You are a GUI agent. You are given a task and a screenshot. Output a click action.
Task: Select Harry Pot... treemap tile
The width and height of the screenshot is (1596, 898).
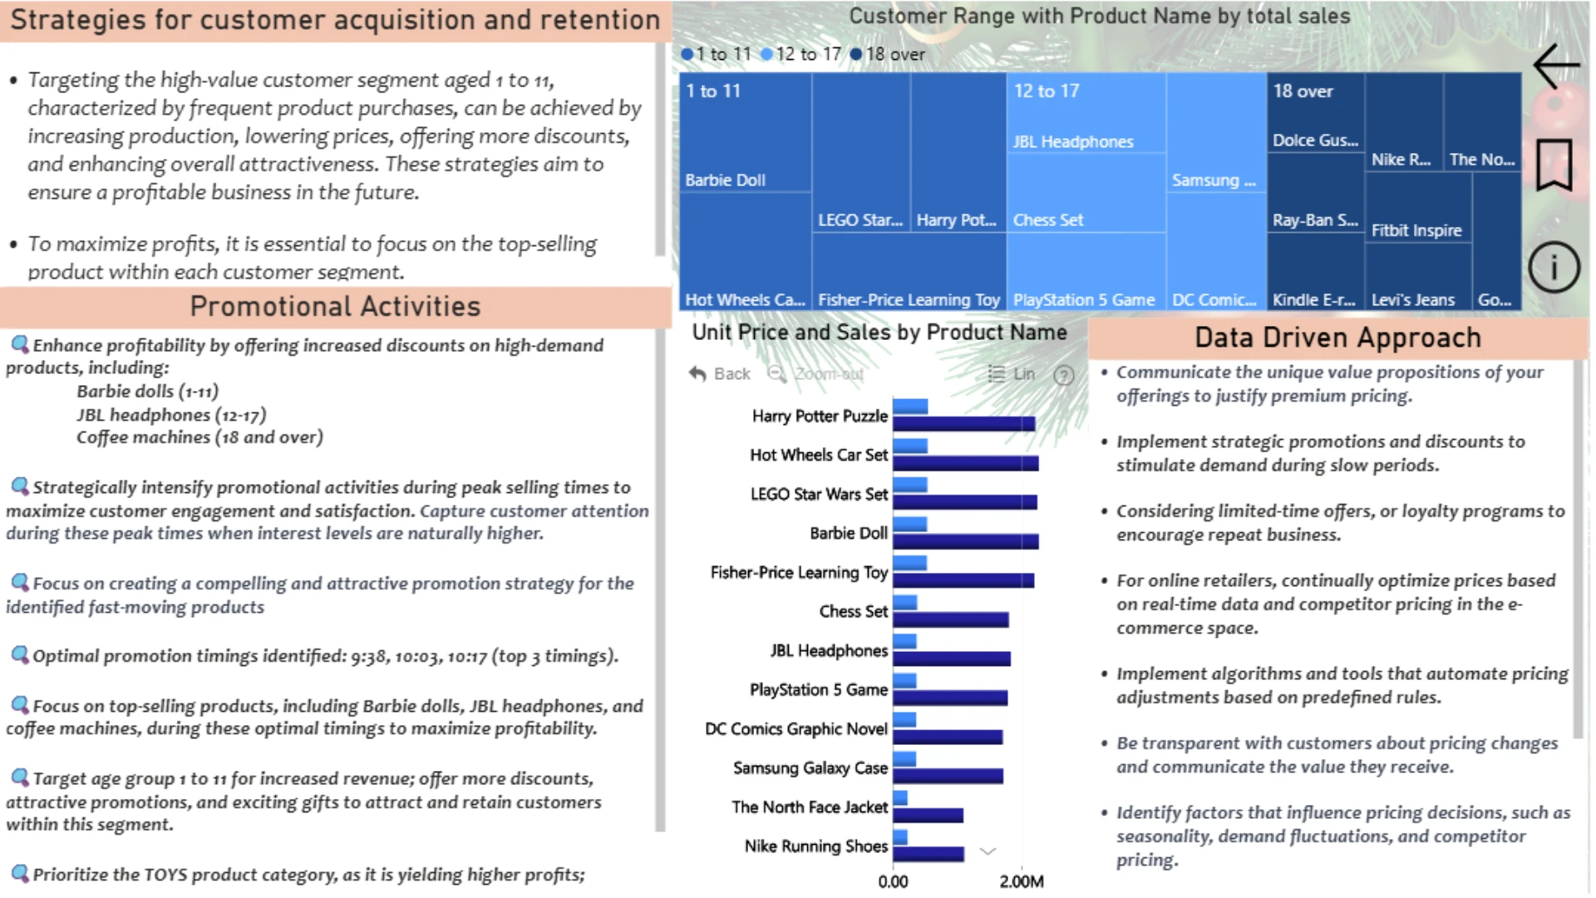click(x=958, y=153)
